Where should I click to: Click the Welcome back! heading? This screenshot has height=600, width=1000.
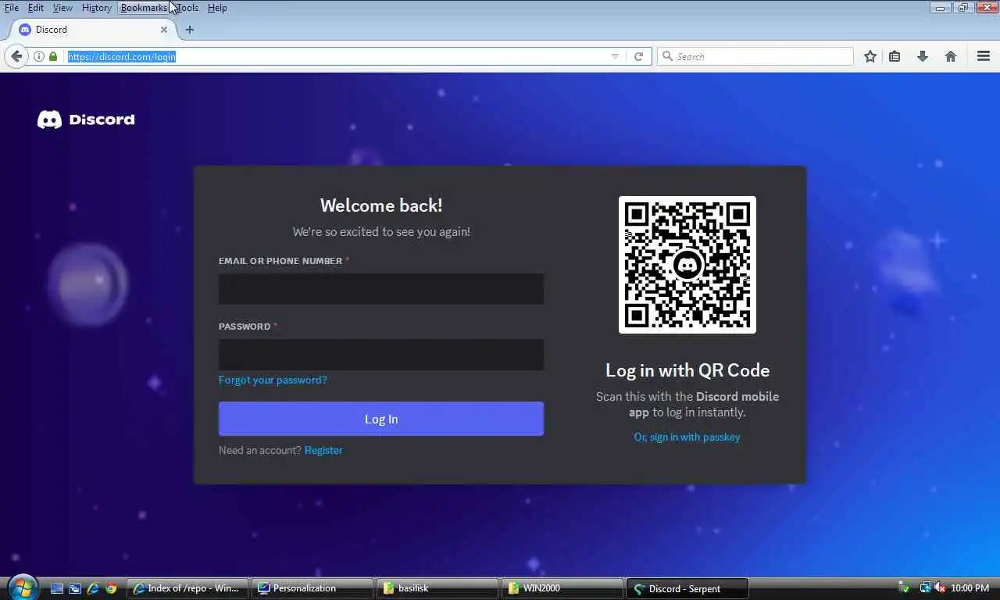pos(381,205)
